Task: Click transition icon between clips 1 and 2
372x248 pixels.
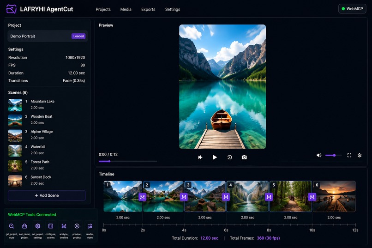Action: [142, 197]
